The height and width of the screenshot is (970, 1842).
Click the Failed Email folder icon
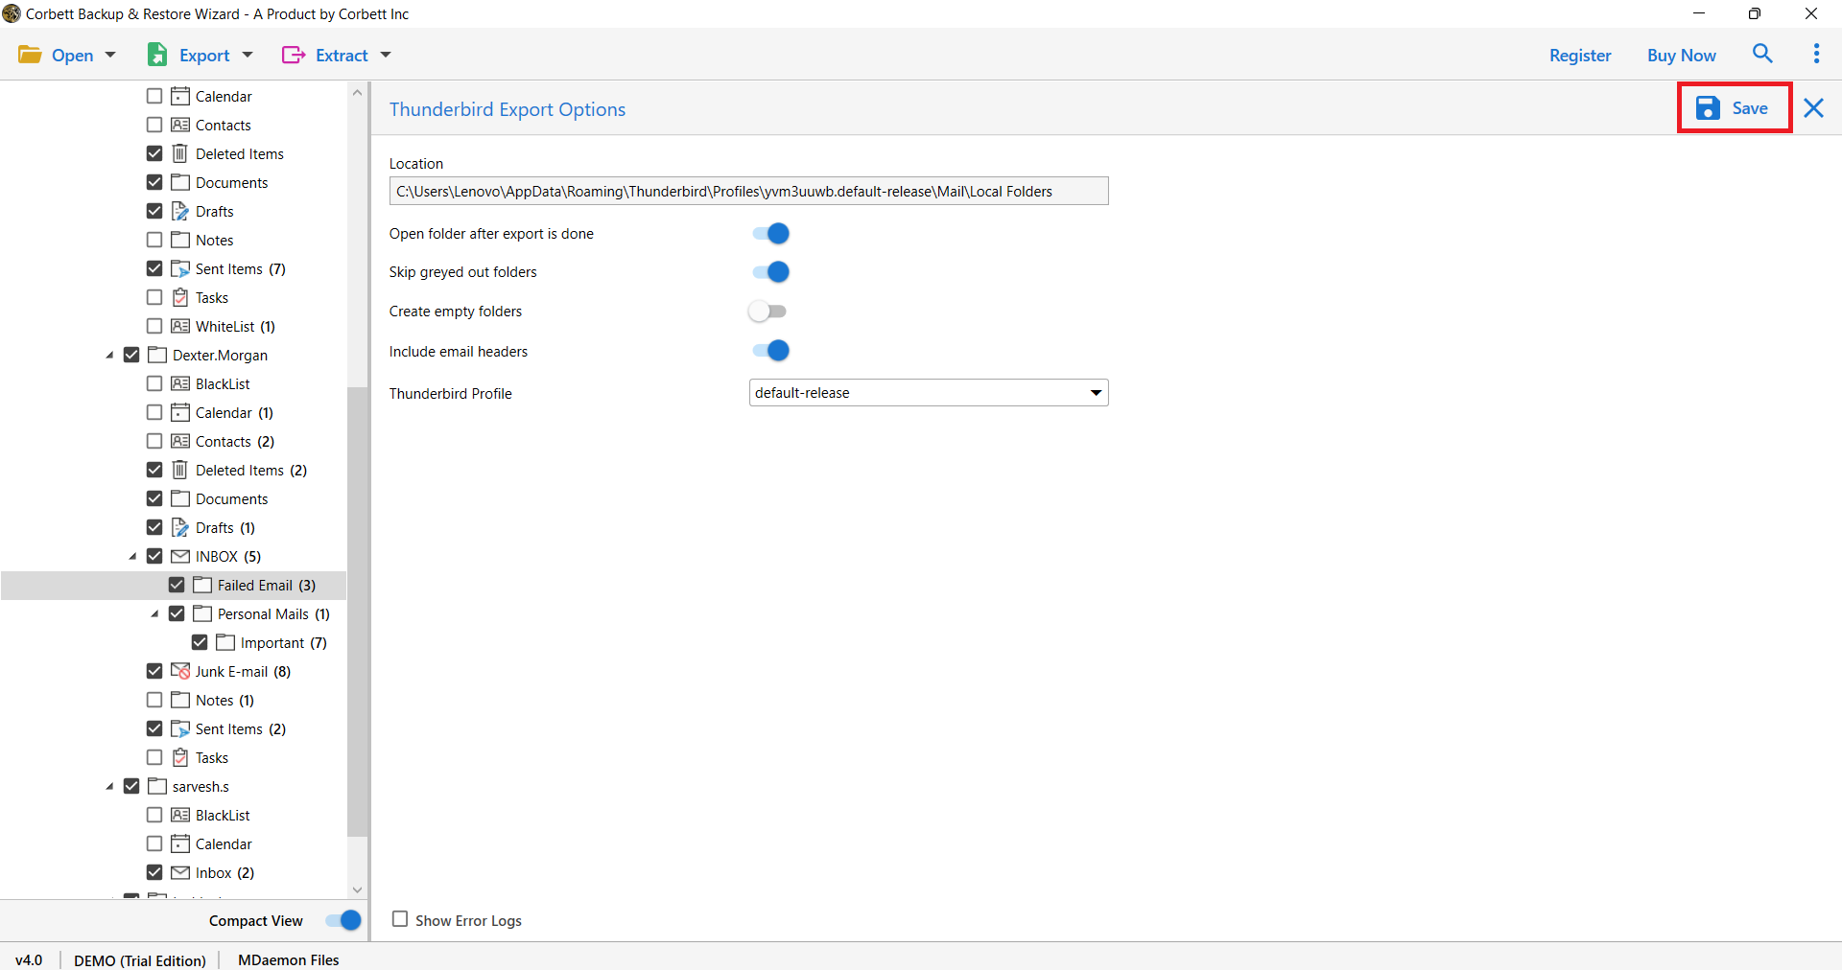(x=202, y=585)
